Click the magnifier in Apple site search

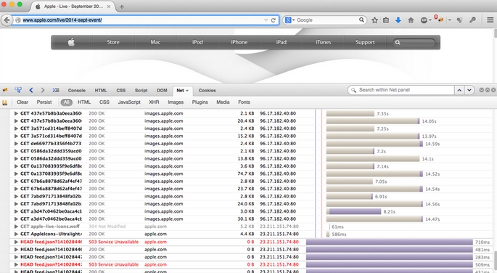(x=398, y=43)
